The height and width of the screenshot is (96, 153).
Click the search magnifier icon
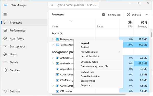point(52,5)
